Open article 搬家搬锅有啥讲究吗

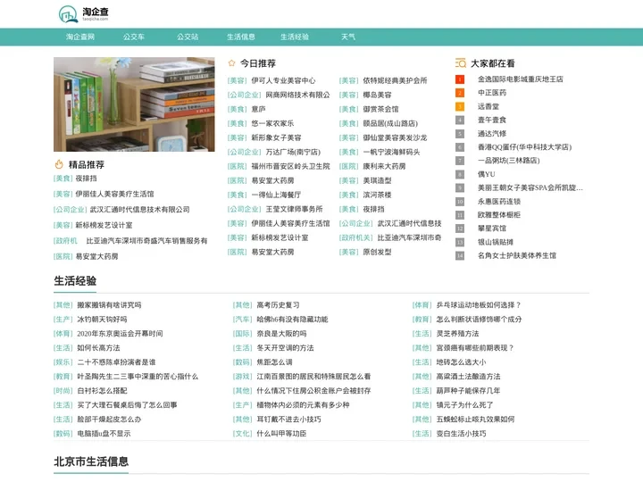click(x=109, y=305)
